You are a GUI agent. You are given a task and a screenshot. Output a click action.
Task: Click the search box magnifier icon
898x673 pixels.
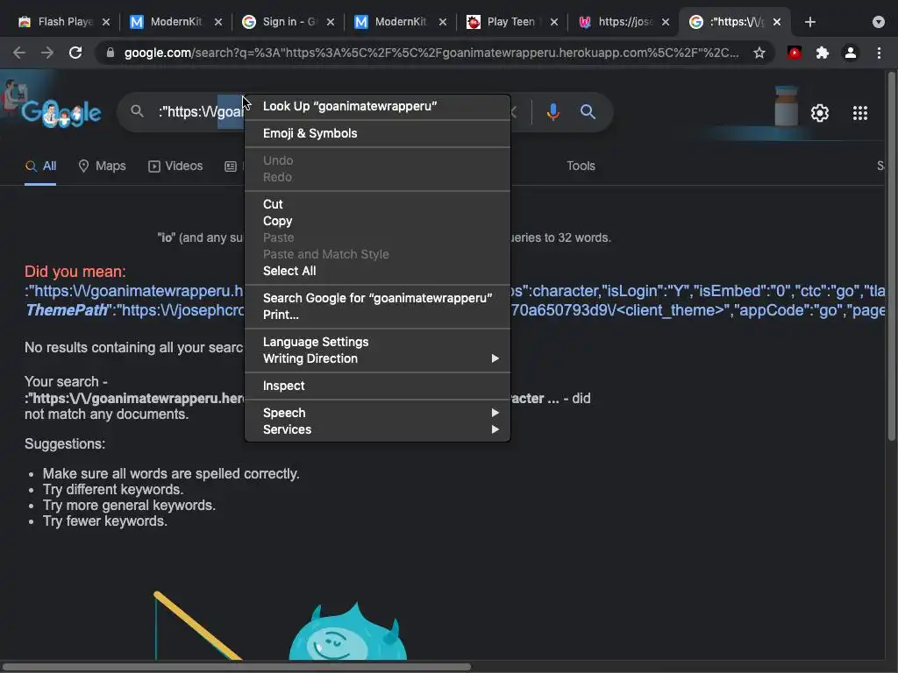(137, 111)
